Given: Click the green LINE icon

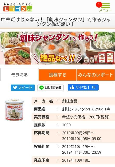Looking at the screenshot, I should coord(41,88).
